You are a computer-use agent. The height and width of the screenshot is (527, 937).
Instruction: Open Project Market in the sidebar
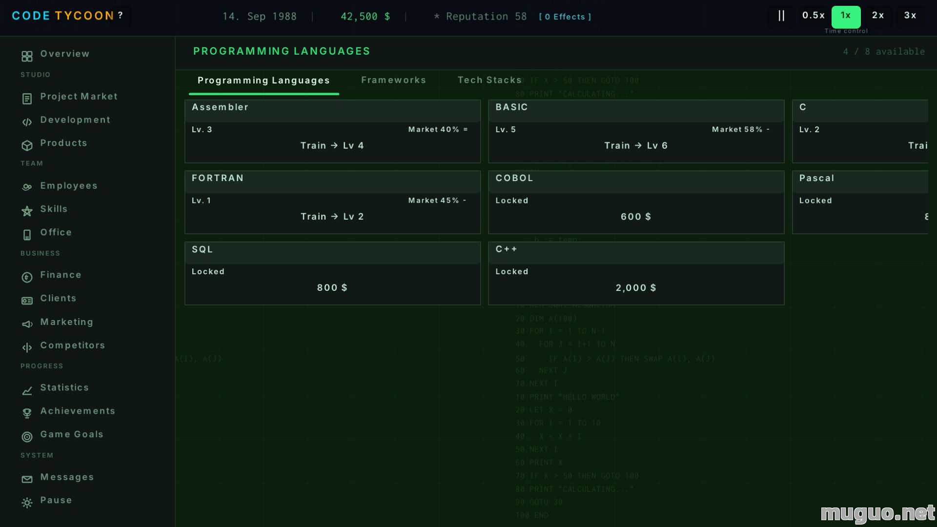(79, 97)
